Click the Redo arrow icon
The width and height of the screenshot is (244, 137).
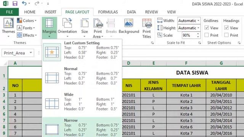click(x=37, y=3)
